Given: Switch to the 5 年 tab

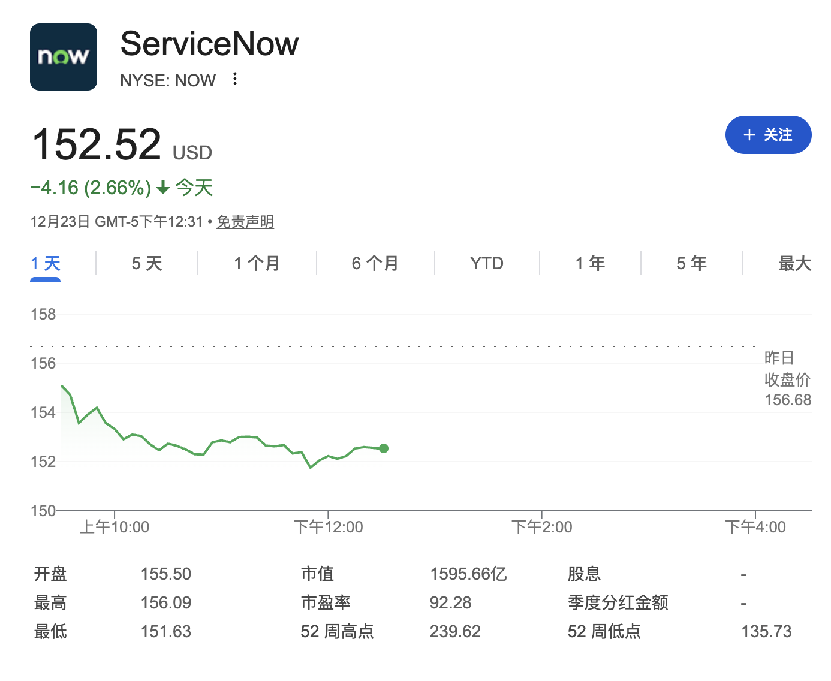Looking at the screenshot, I should click(691, 263).
